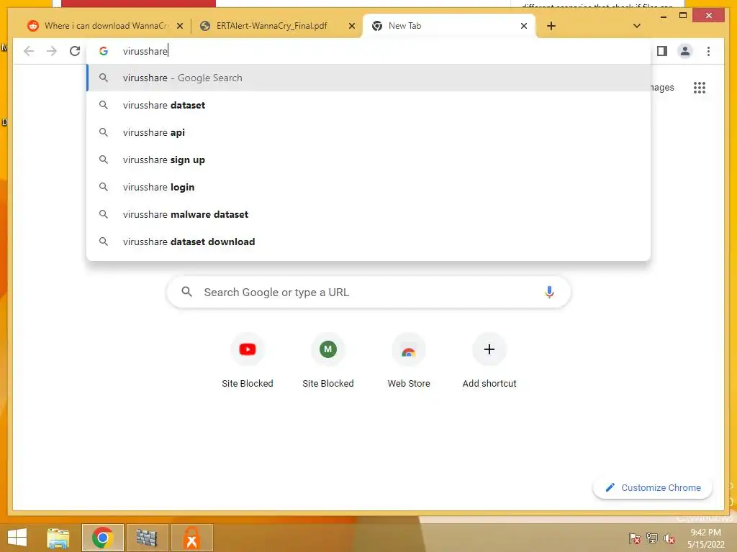Choose the virusshare dataset suggestion
Viewport: 737px width, 552px height.
pos(368,105)
